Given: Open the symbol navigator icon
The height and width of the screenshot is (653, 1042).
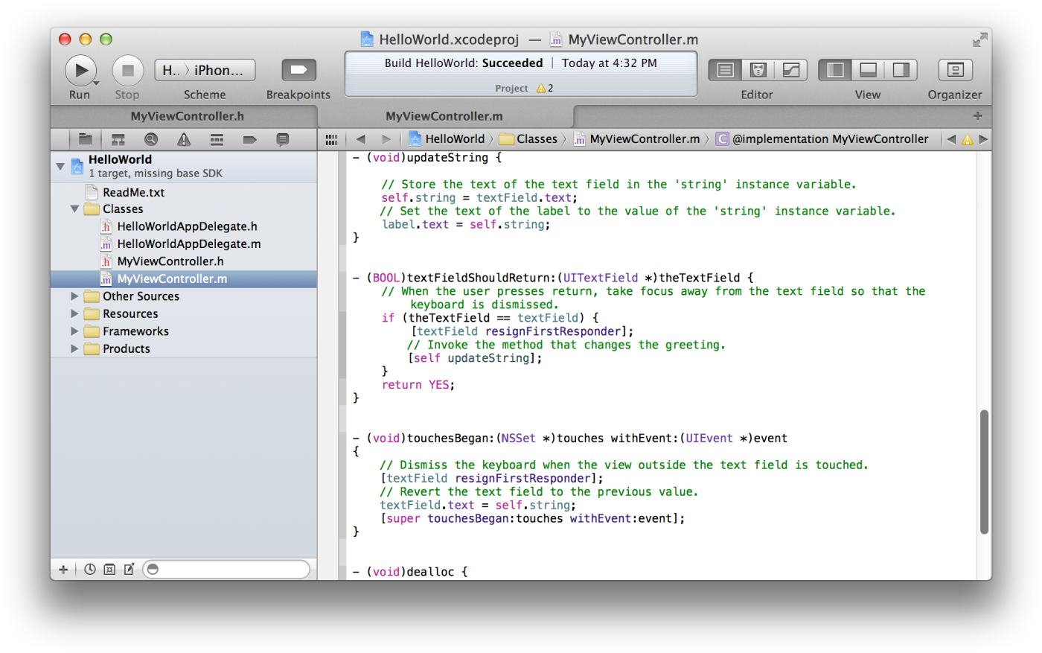Looking at the screenshot, I should tap(118, 139).
